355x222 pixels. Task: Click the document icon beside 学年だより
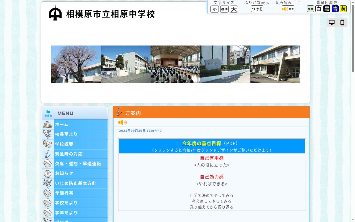tap(48, 213)
